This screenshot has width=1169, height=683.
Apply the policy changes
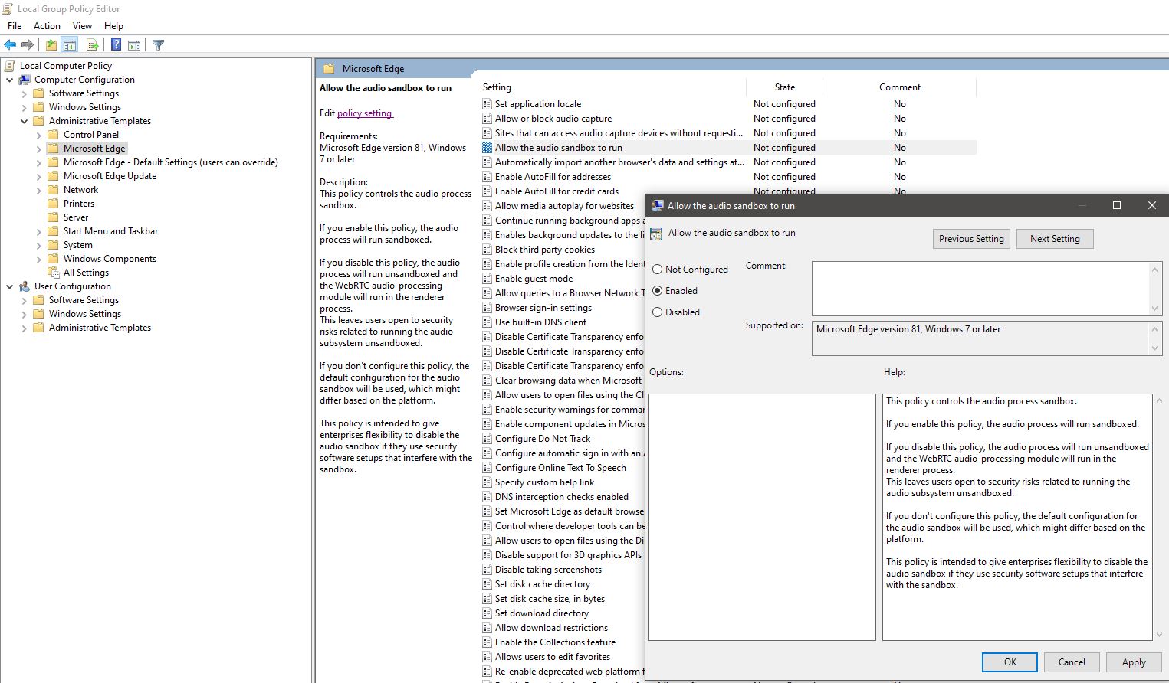(1134, 662)
